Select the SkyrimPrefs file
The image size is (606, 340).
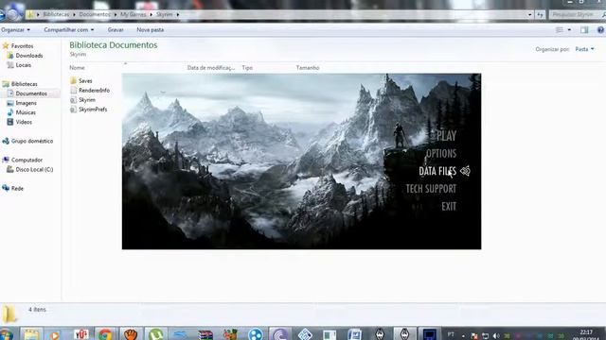(88, 110)
